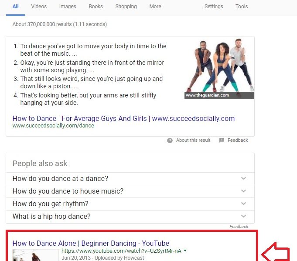Click the youtube.com/watch green URL
The height and width of the screenshot is (261, 297).
click(121, 251)
